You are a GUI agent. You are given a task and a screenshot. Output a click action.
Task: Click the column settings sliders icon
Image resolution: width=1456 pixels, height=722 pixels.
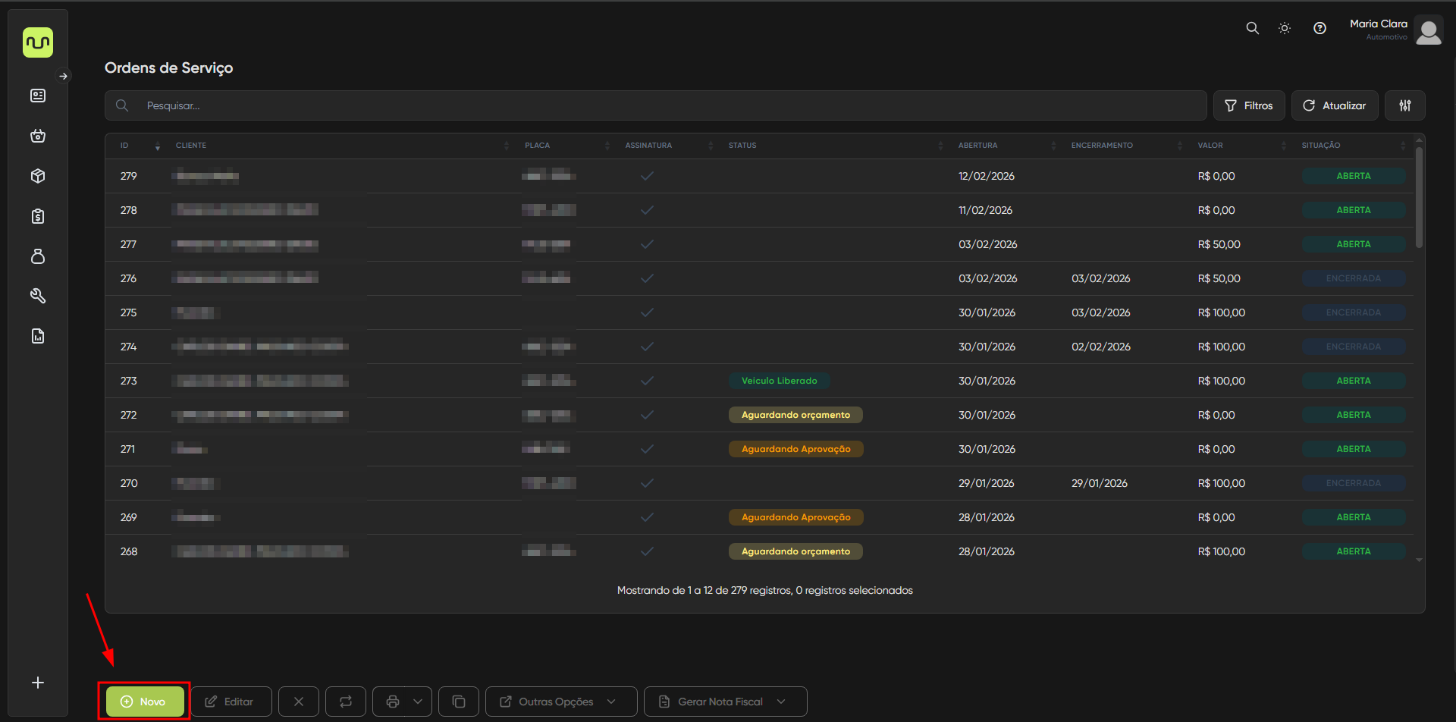click(x=1404, y=105)
